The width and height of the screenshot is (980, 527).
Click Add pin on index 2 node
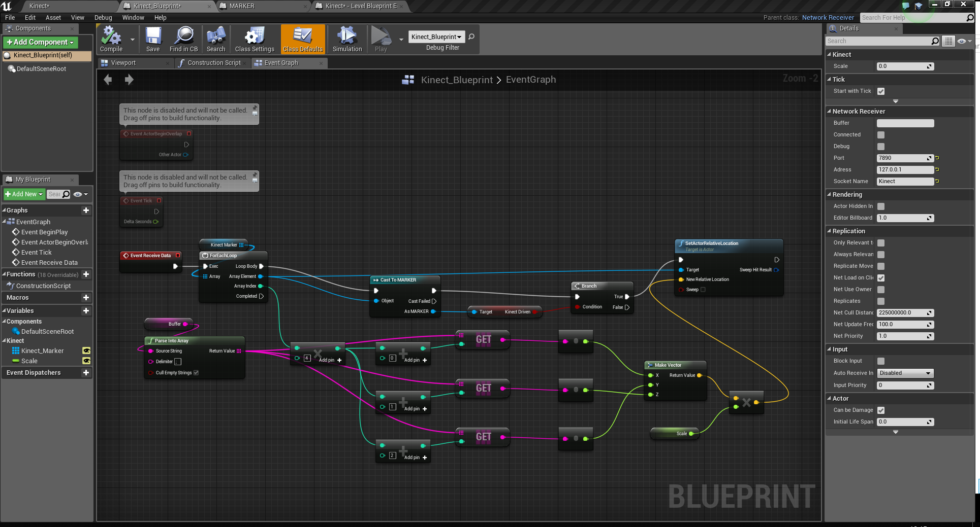tap(415, 458)
